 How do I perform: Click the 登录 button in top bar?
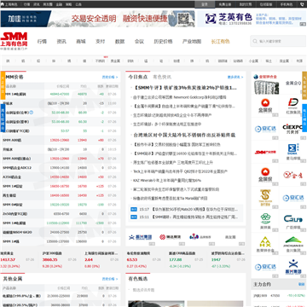click(x=205, y=4)
